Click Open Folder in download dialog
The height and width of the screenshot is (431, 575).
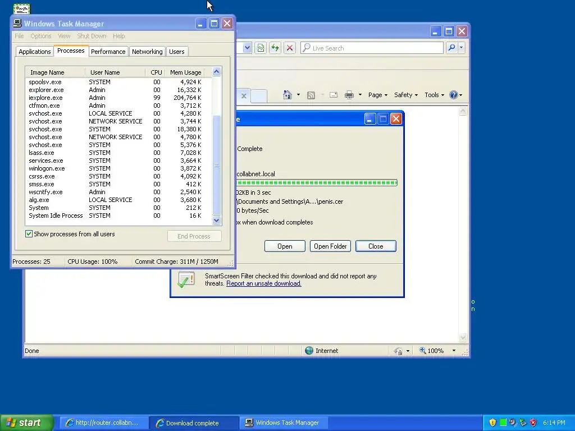pos(330,246)
